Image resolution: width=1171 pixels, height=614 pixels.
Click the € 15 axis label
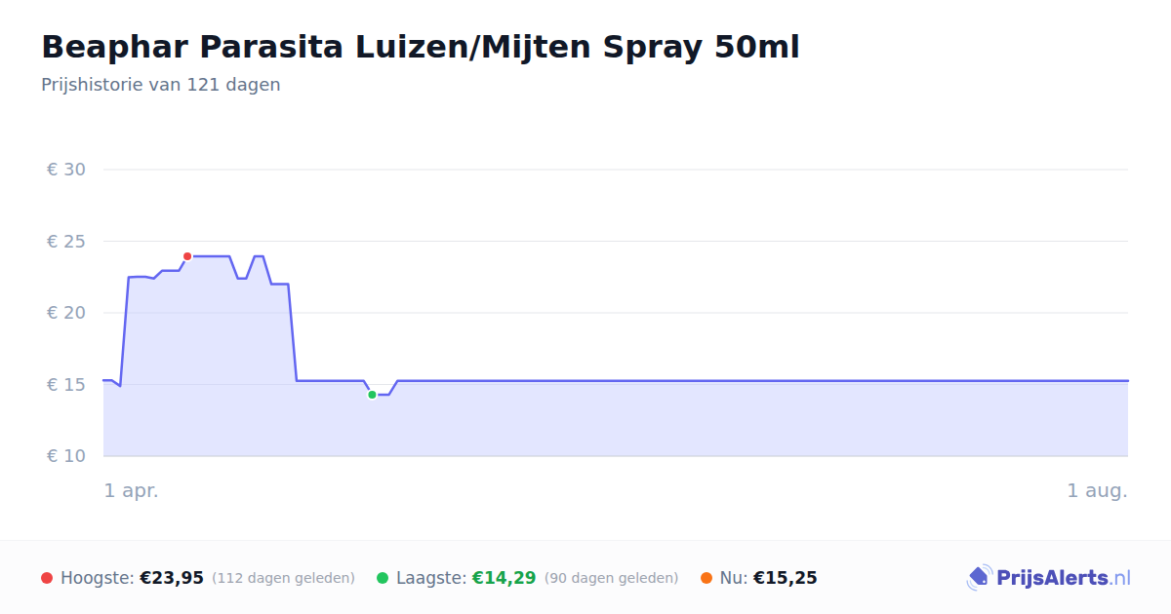click(x=66, y=384)
